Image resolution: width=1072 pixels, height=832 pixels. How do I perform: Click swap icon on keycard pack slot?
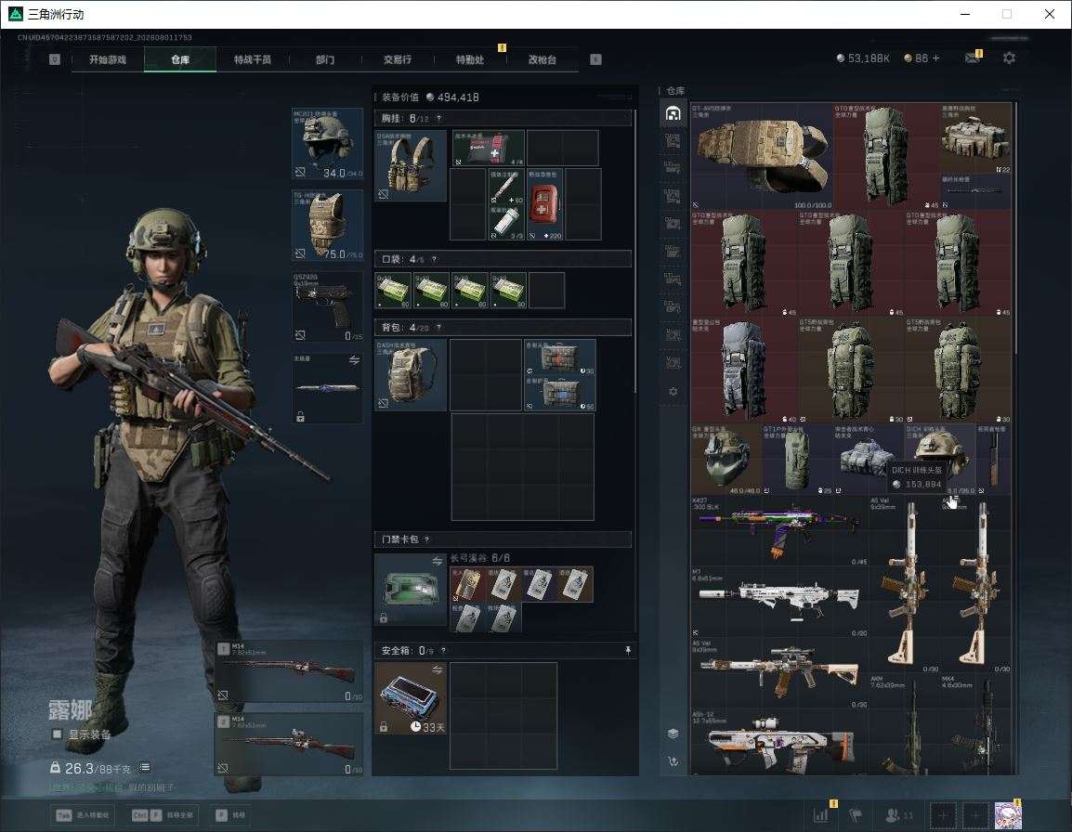pyautogui.click(x=437, y=561)
